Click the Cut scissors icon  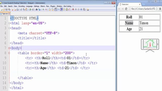[21, 10]
